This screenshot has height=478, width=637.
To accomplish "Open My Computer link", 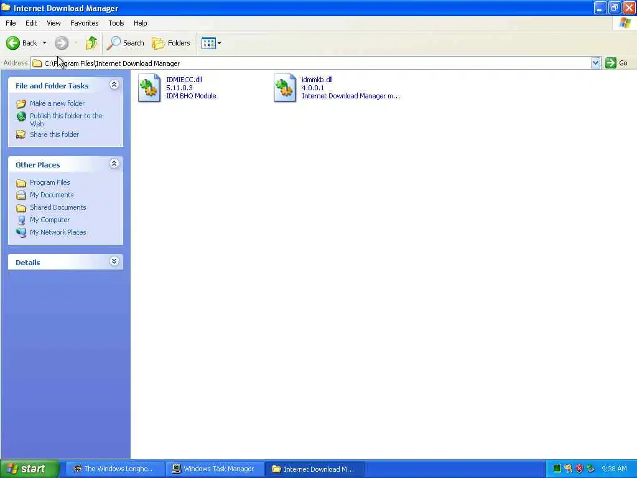I will click(x=50, y=220).
